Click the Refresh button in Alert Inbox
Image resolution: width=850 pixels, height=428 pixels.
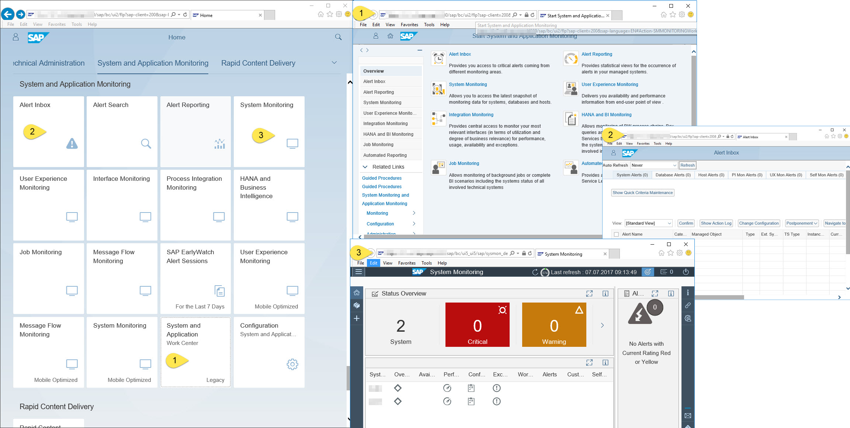[x=687, y=165]
